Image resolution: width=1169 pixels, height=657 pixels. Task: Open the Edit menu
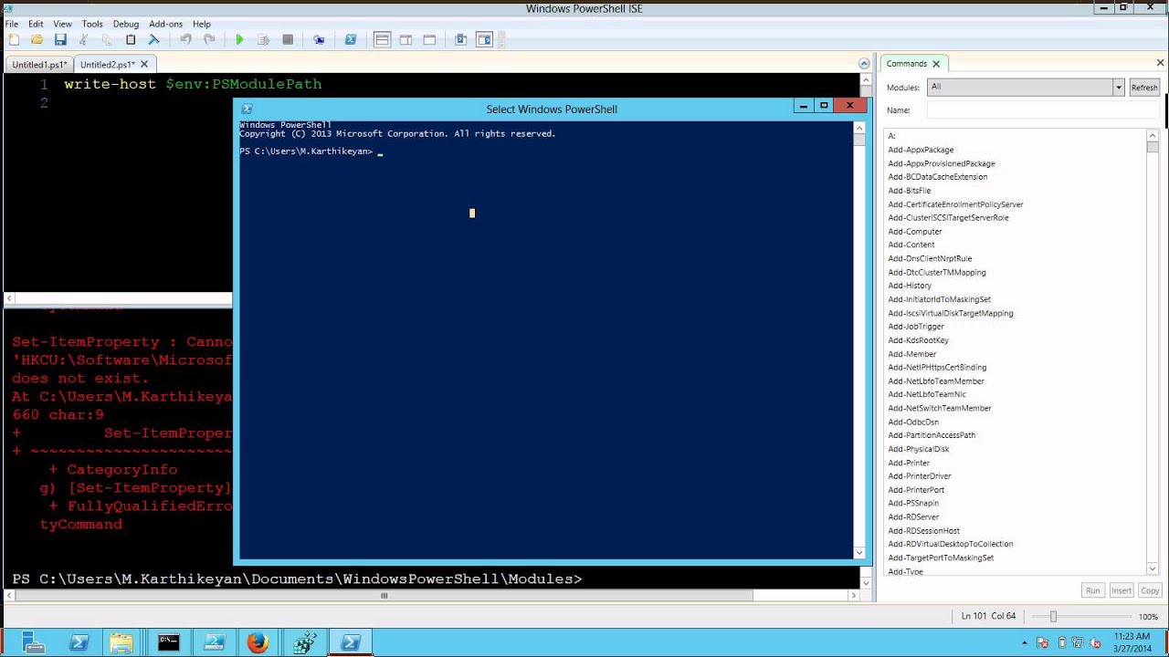coord(36,24)
